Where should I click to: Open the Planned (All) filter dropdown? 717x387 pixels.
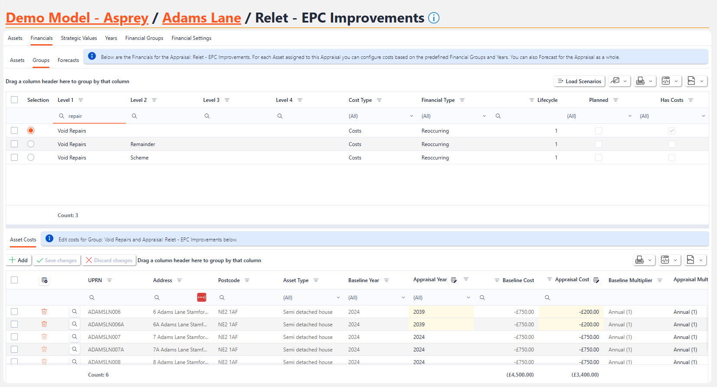629,116
